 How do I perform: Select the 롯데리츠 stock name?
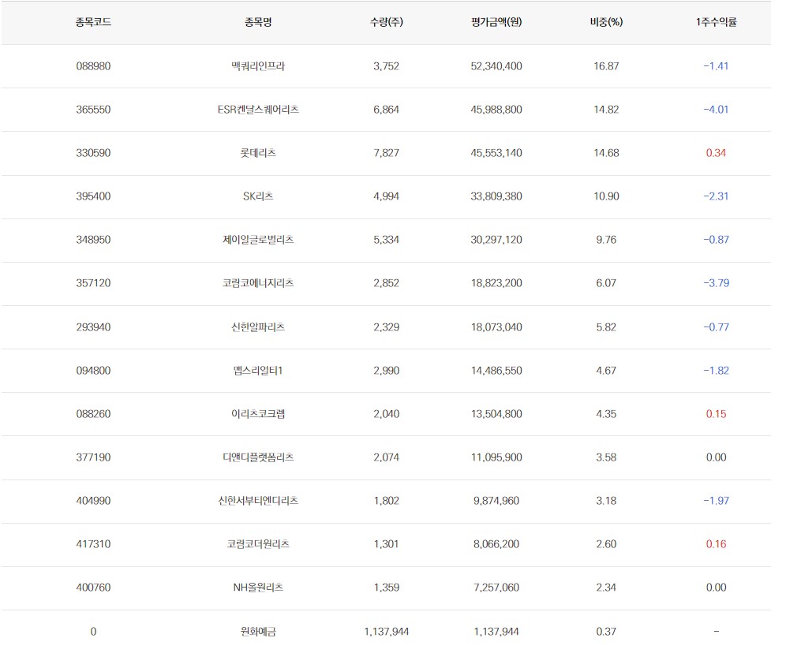(258, 153)
